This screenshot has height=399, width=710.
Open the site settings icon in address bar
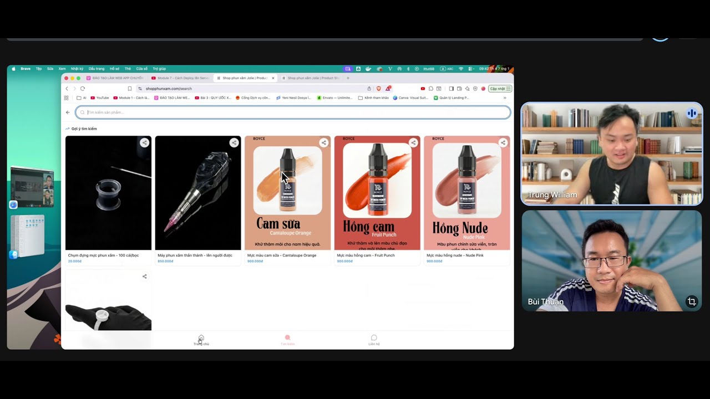pyautogui.click(x=140, y=89)
